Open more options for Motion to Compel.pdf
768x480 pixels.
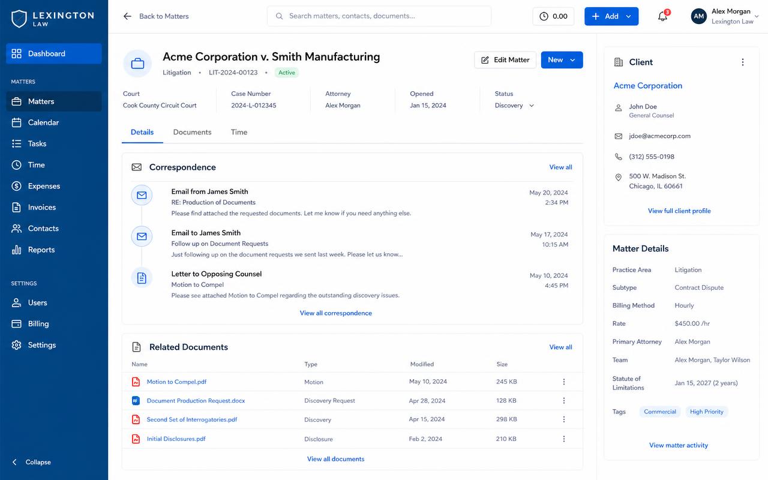[563, 382]
